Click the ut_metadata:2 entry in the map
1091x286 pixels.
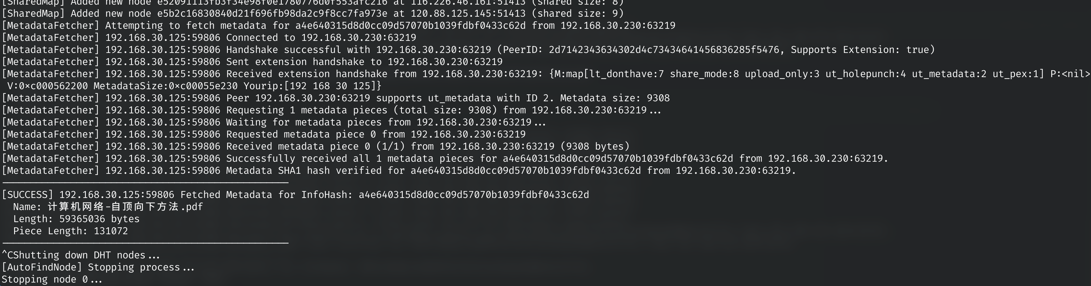click(x=949, y=74)
